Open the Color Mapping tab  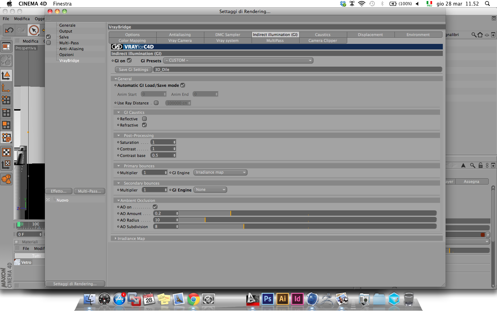point(132,40)
